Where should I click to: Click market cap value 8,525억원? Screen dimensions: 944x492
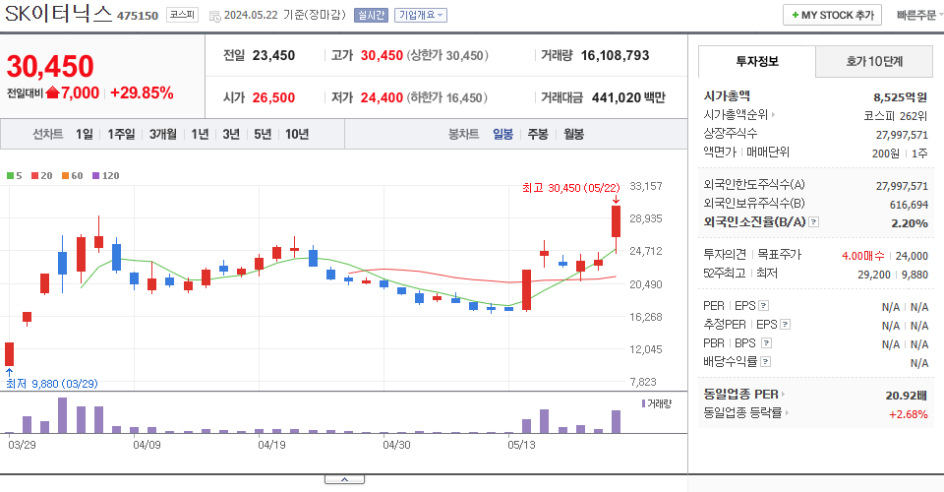pos(900,97)
